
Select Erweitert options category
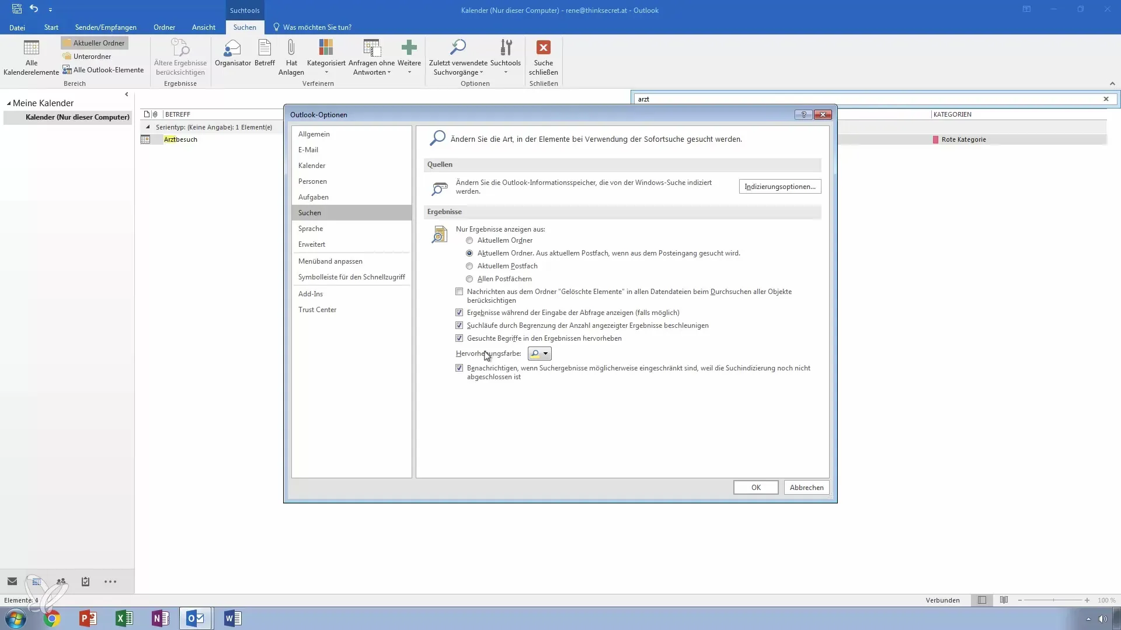(x=351, y=244)
